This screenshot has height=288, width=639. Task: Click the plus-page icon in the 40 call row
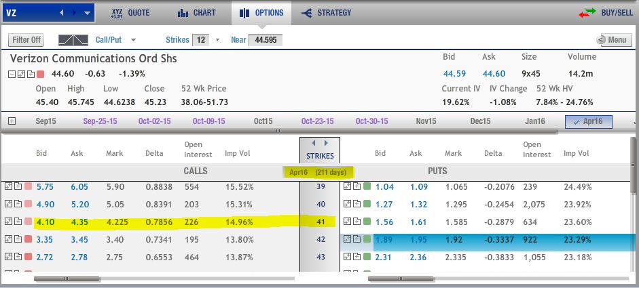[18, 204]
